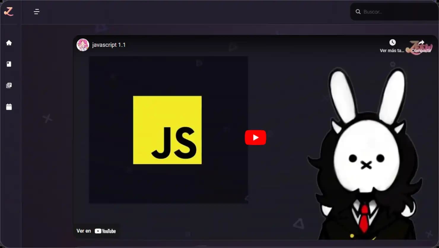Open Ver en YouTube link

(x=96, y=231)
